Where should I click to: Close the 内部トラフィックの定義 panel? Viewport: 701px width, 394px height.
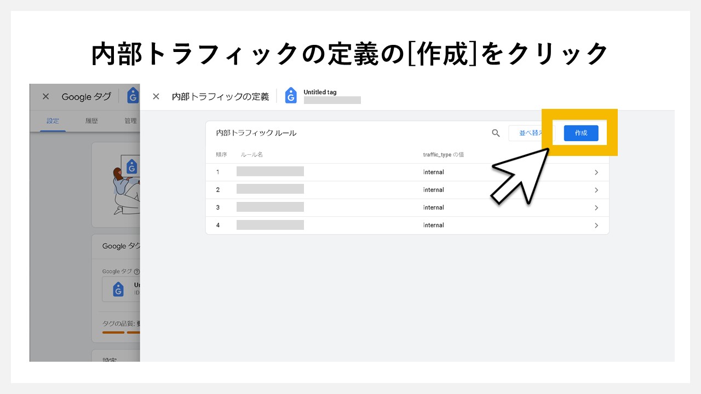156,96
